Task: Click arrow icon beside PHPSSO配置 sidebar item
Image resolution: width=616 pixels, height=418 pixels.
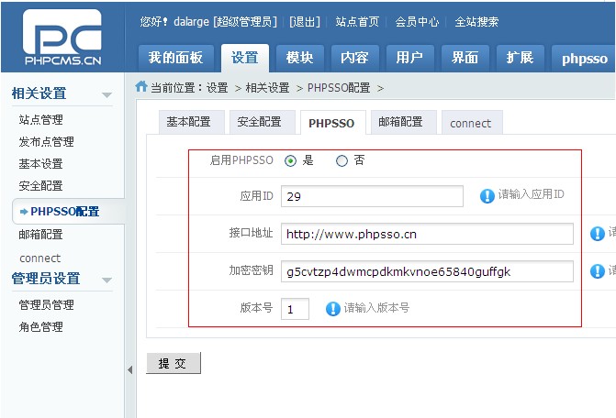Action: tap(24, 212)
